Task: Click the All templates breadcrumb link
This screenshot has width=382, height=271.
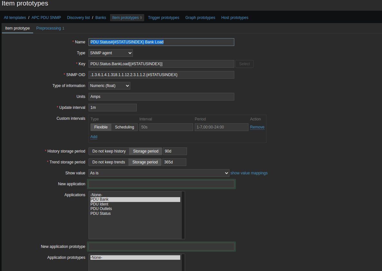Action: click(15, 18)
